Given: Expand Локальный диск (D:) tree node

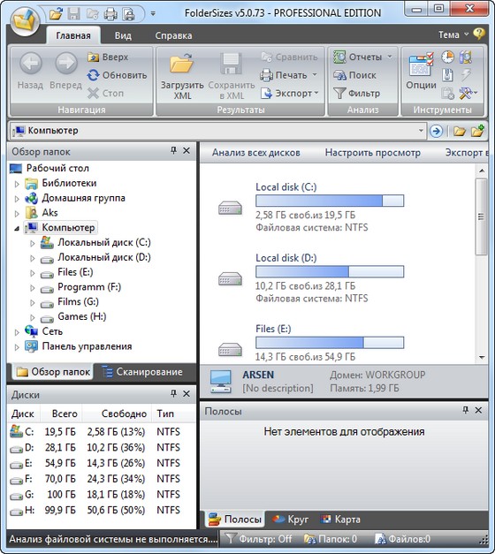Looking at the screenshot, I should click(33, 258).
